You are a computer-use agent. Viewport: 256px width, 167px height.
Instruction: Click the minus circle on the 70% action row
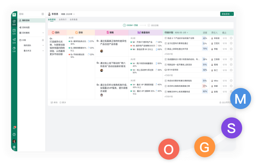tap(231, 49)
